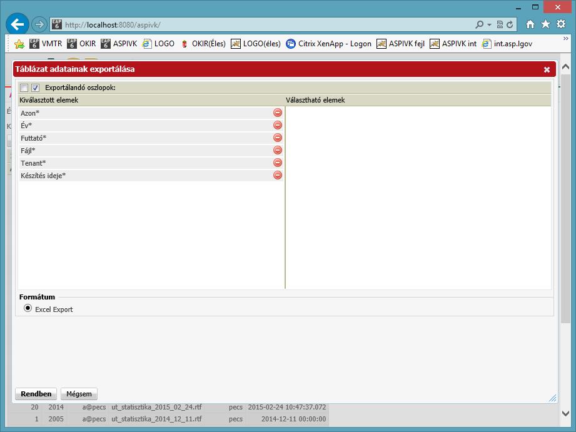Click ut_statisztika_2015_02_24.rtf in background table
Viewport: 576px width, 432px height.
click(156, 407)
